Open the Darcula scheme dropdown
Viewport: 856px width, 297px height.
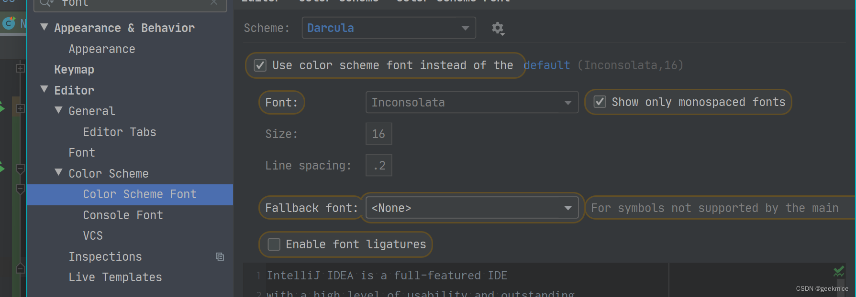[x=389, y=28]
